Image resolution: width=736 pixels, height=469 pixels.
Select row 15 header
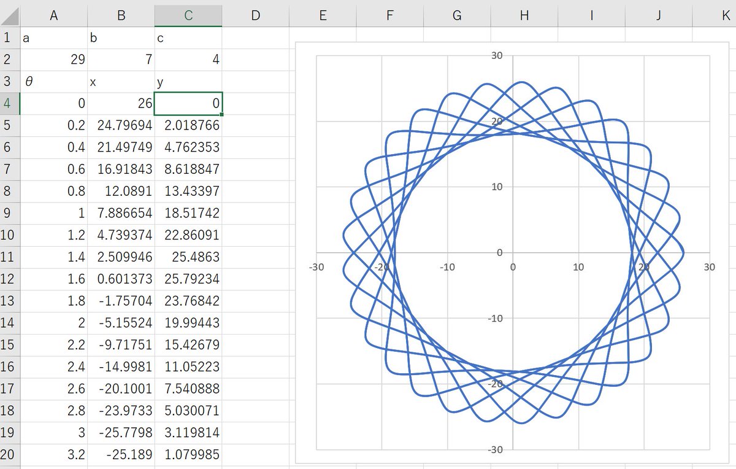pyautogui.click(x=10, y=345)
